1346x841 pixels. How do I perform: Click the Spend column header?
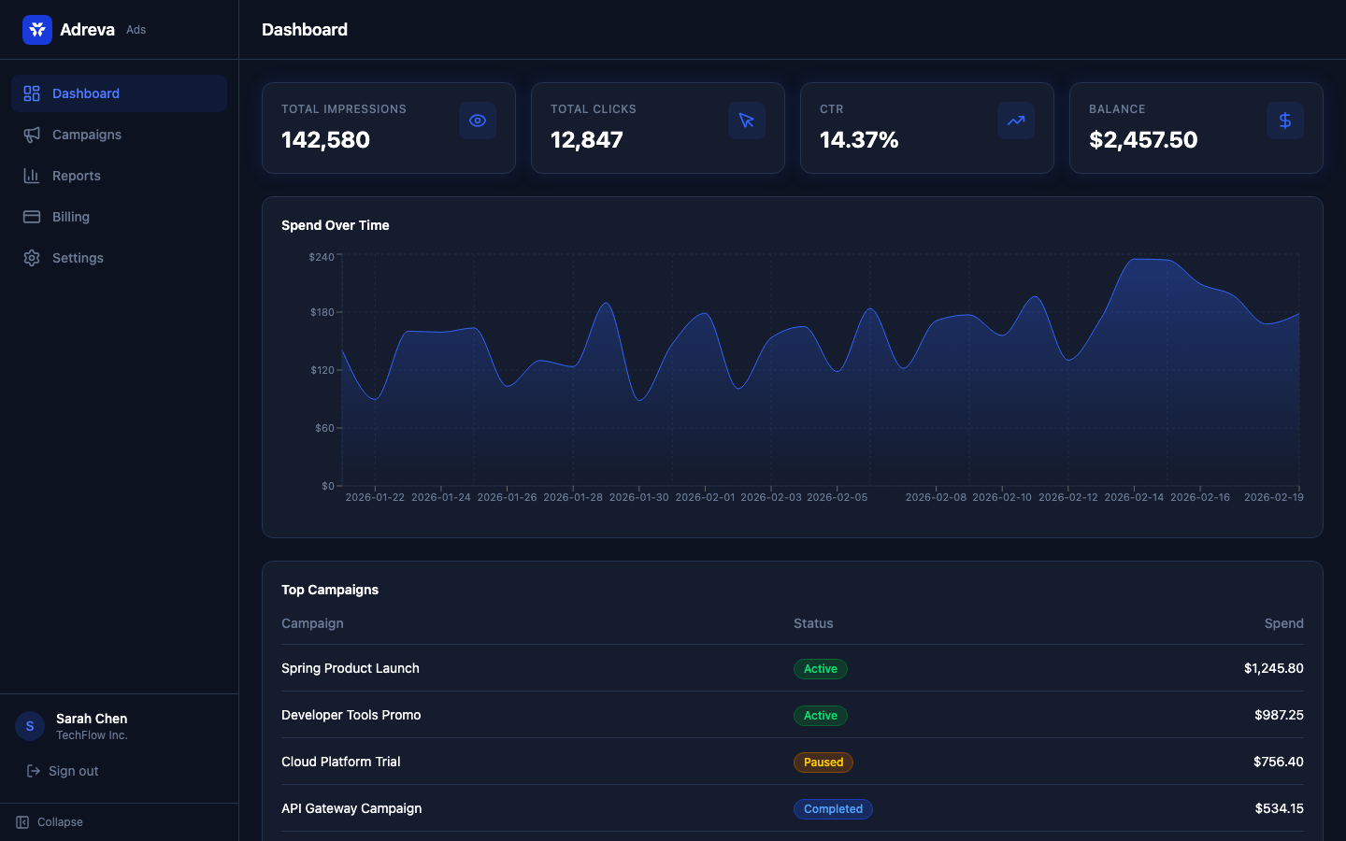pyautogui.click(x=1283, y=623)
